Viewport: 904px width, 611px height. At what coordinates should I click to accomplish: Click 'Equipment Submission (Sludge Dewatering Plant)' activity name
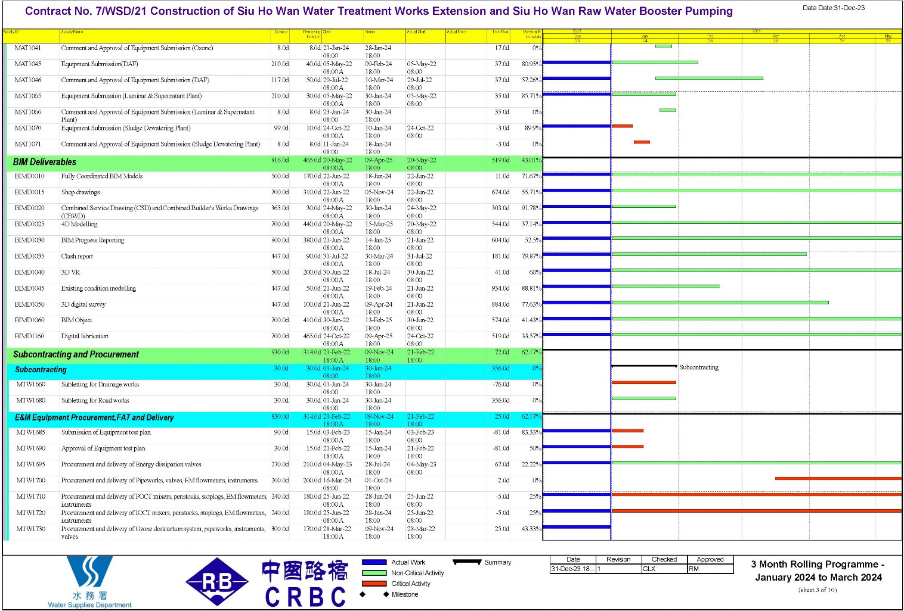126,128
